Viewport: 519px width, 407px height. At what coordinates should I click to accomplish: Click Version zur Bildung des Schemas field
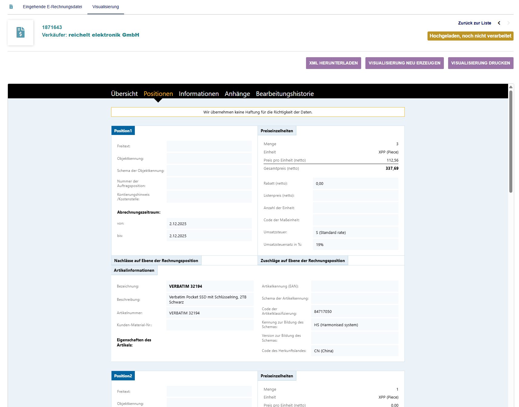pos(355,338)
